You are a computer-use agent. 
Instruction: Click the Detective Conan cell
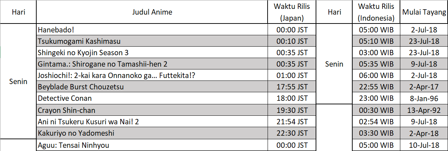point(152,98)
